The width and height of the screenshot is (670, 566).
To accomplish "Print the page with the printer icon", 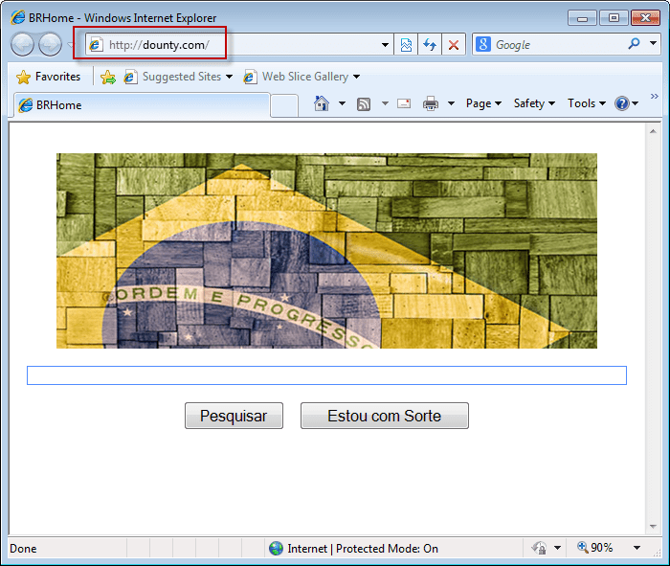I will pyautogui.click(x=431, y=103).
